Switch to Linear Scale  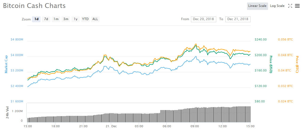point(257,6)
